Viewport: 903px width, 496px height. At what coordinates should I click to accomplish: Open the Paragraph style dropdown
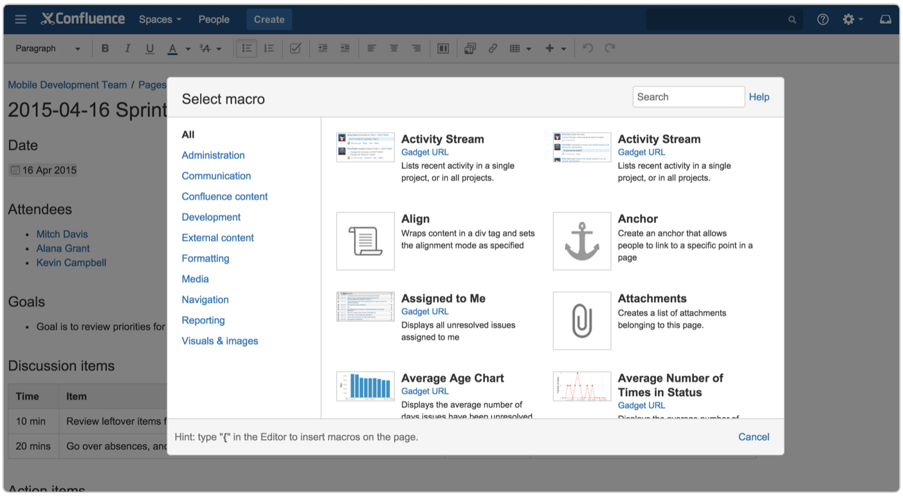48,48
